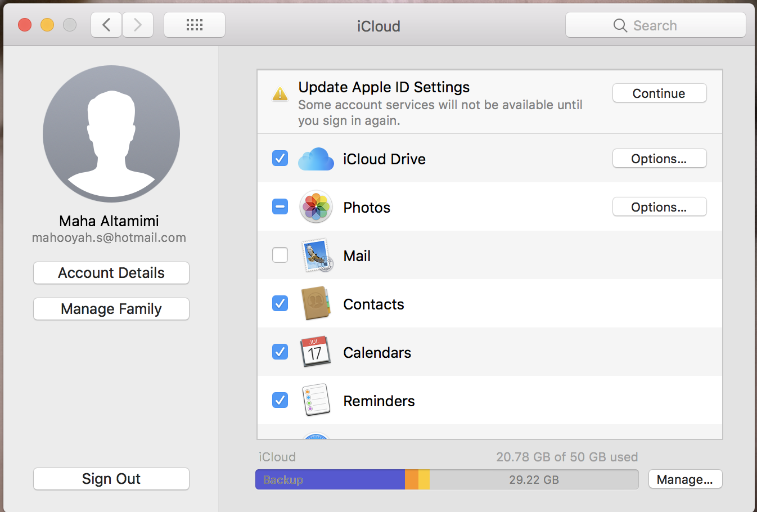757x512 pixels.
Task: Click the Contacts label
Action: pyautogui.click(x=373, y=304)
